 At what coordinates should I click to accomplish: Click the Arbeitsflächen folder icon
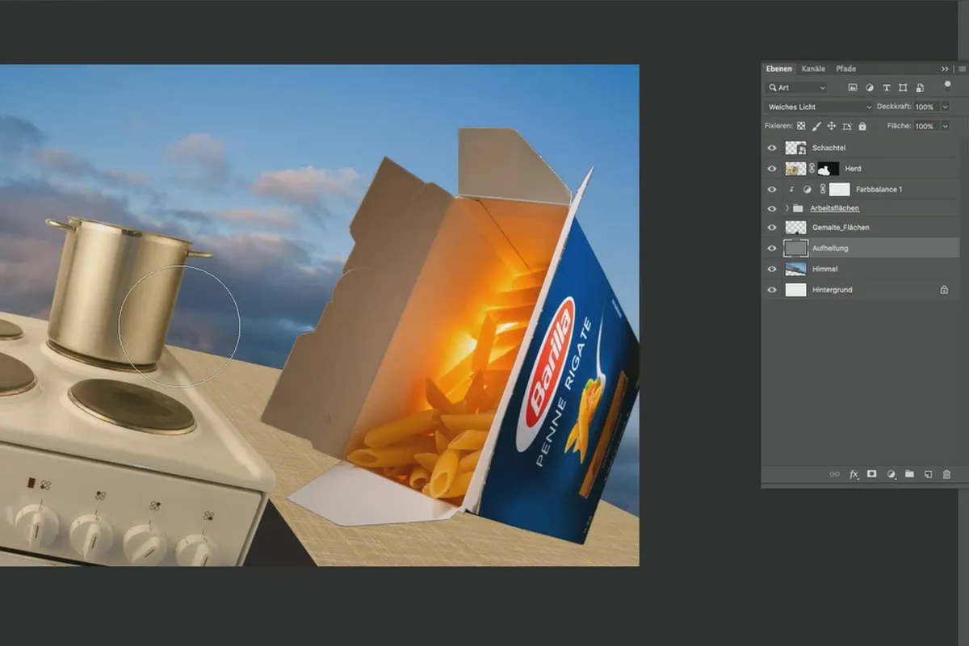pyautogui.click(x=799, y=208)
